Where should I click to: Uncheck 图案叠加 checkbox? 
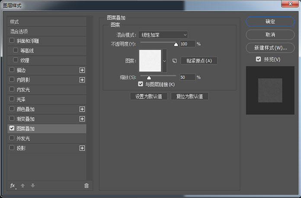tap(12, 128)
